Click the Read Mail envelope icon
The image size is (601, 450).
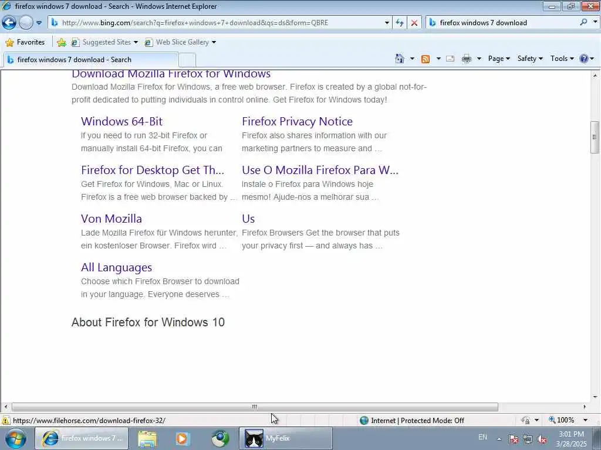point(450,59)
